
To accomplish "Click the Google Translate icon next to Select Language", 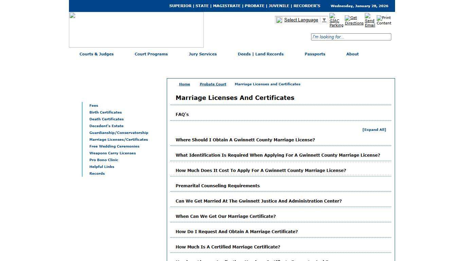I will coord(279,20).
